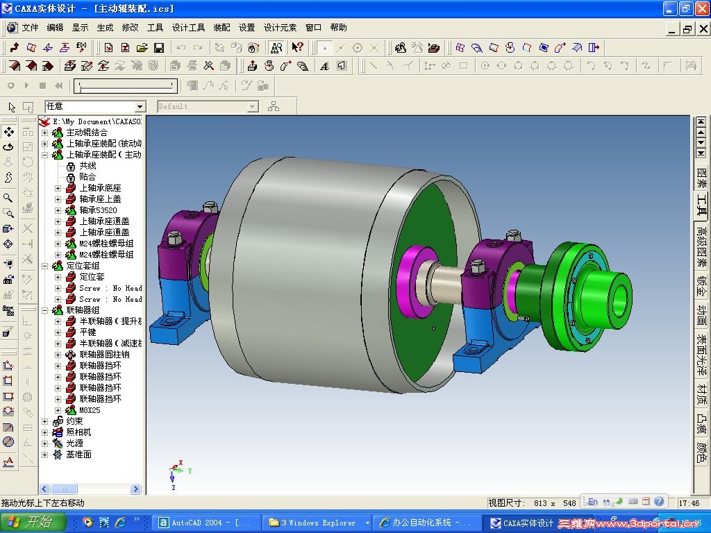Click the Windows 开始 Start button
This screenshot has height=533, width=711.
(33, 523)
